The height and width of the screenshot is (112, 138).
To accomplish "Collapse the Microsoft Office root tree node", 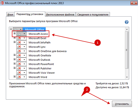I will (x=11, y=29).
